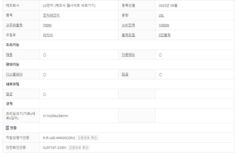Open the 소비전력 term definition
Screen dimensions: 235x153
tap(128, 25)
